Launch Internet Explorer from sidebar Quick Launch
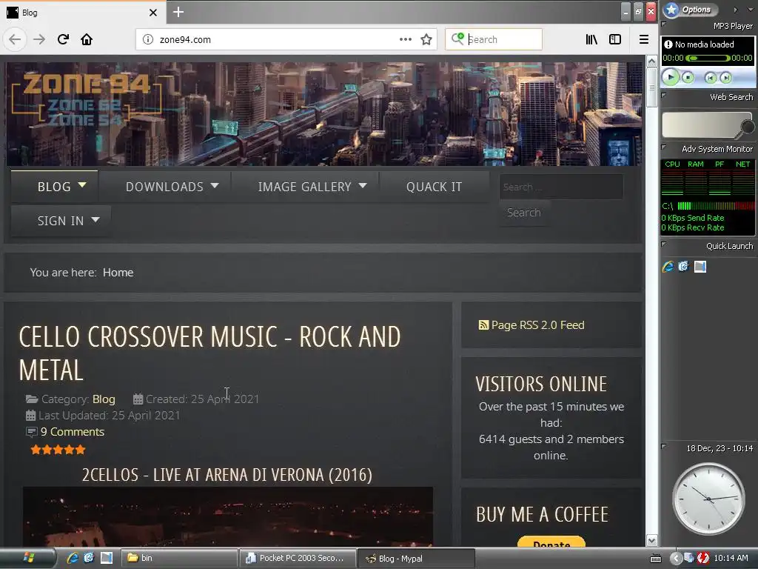The width and height of the screenshot is (758, 569). [x=668, y=267]
